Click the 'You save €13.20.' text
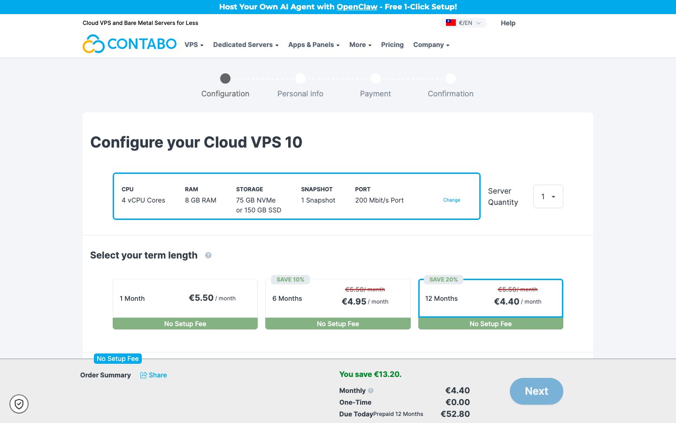Screen dimensions: 676x423 click(x=370, y=375)
